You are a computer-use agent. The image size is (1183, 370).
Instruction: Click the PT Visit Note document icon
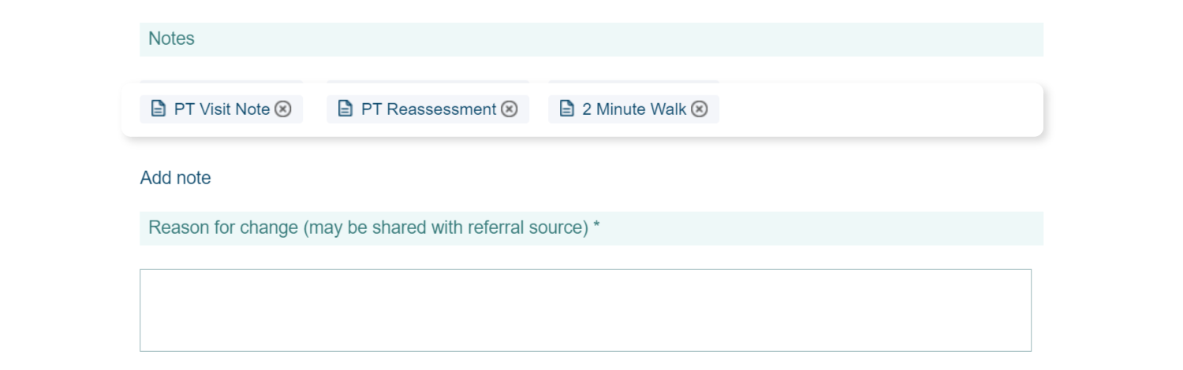click(159, 109)
